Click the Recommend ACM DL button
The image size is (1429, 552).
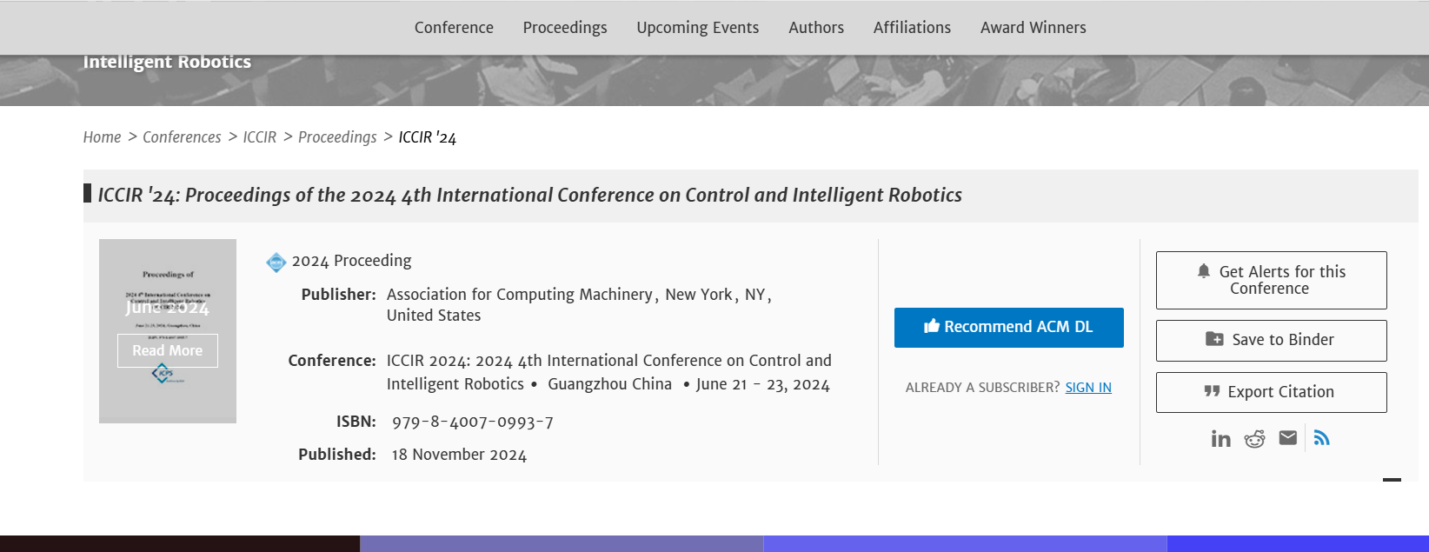[x=1009, y=328]
